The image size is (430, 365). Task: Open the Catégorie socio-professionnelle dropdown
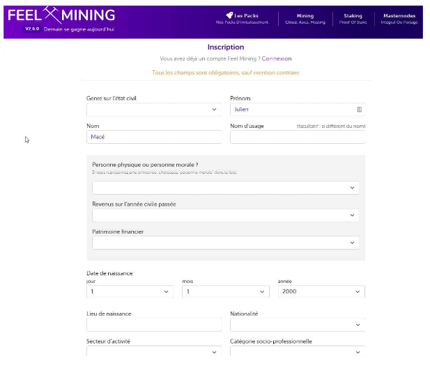pos(297,352)
